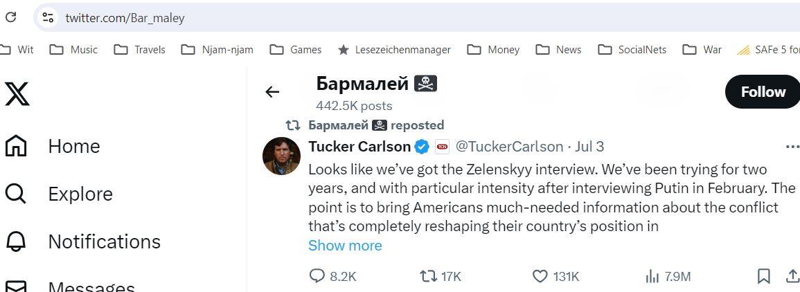The image size is (800, 292).
Task: Open the @TuckerCarlson handle link
Action: click(509, 147)
